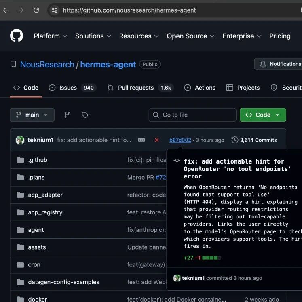The image size is (302, 302).
Task: Open 'refactor: code' commit message for acp_adapter
Action: (146, 195)
